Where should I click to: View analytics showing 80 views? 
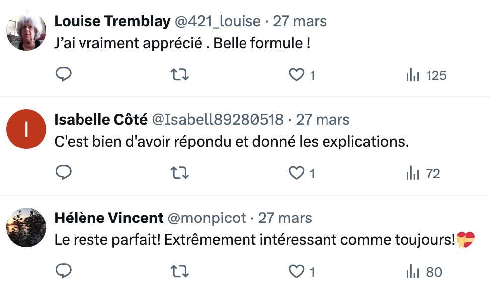point(424,272)
